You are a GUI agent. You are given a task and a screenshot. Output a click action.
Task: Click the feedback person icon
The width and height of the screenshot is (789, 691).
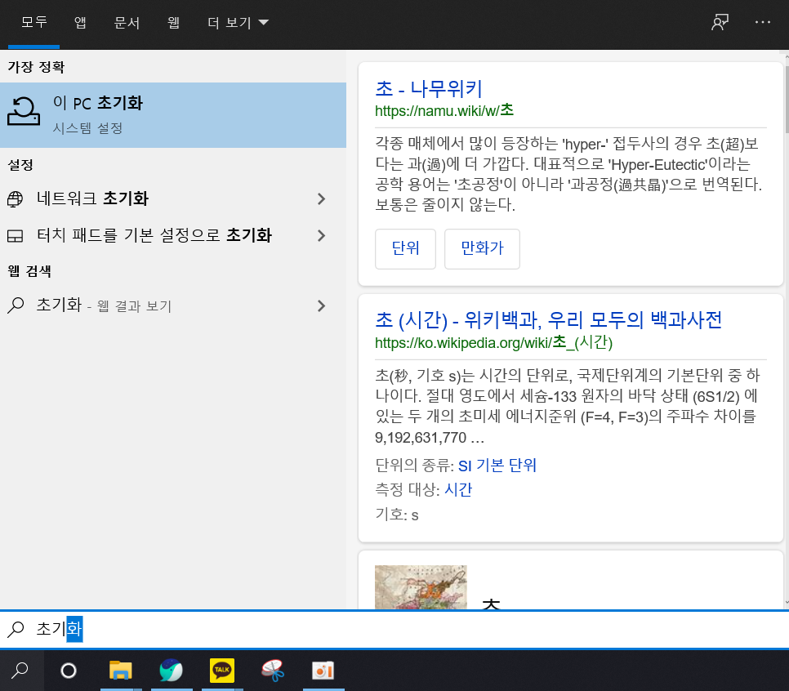click(x=720, y=22)
